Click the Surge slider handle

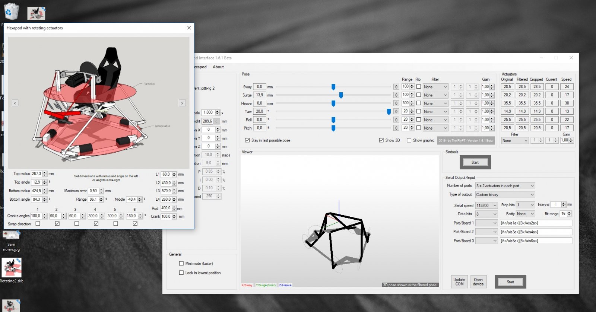(341, 95)
